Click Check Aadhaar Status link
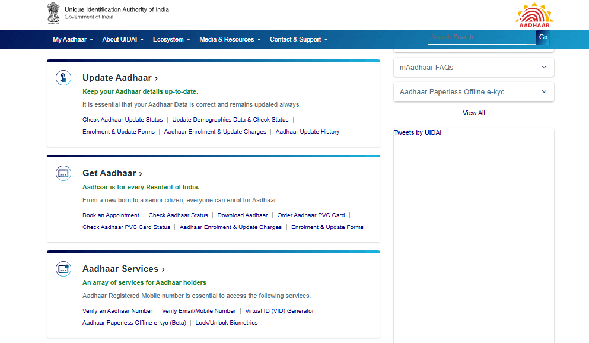Screen dimensions: 589x343 point(178,215)
